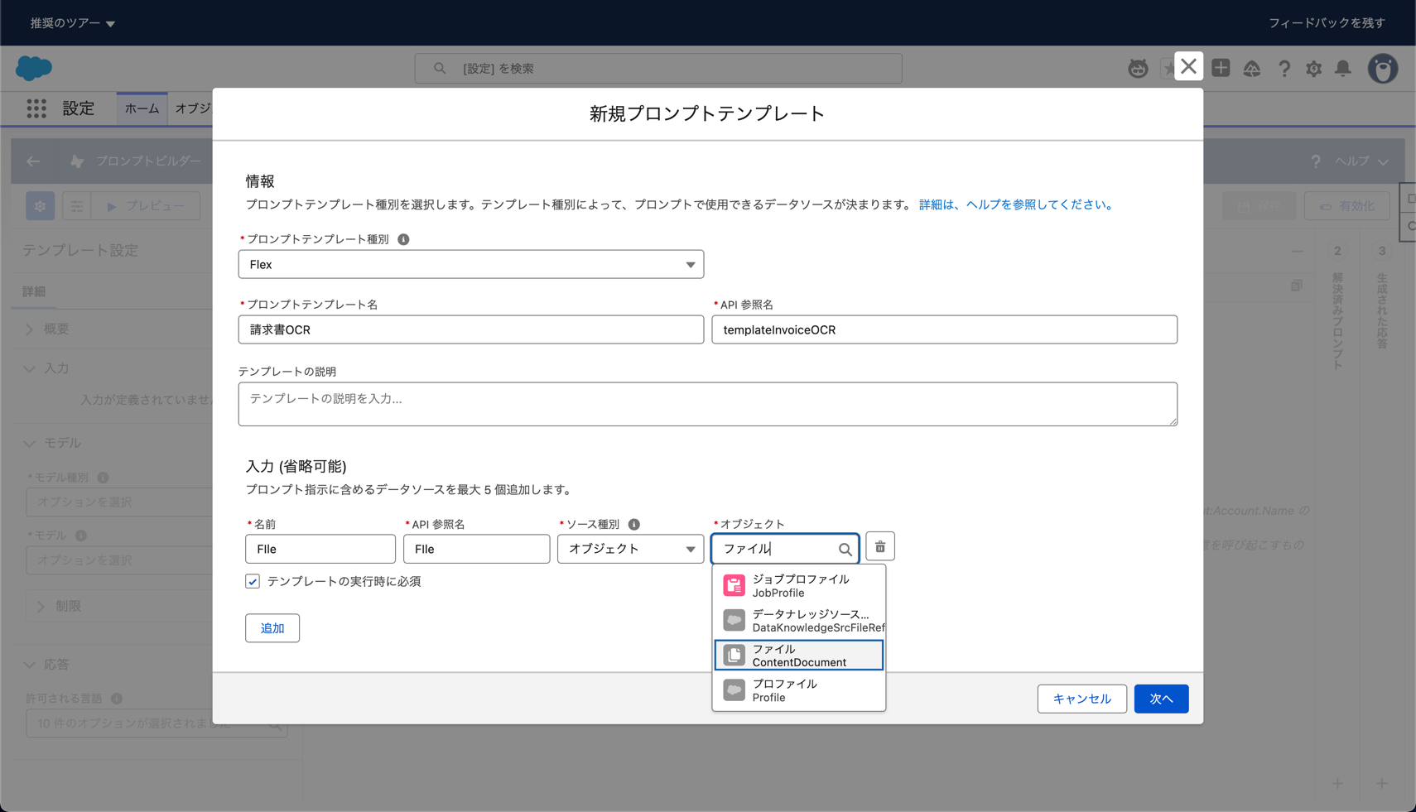This screenshot has width=1416, height=812.
Task: Select ファイル ContentDocument option
Action: [798, 656]
